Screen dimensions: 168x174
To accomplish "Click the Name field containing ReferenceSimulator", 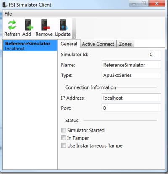I will [131, 65].
